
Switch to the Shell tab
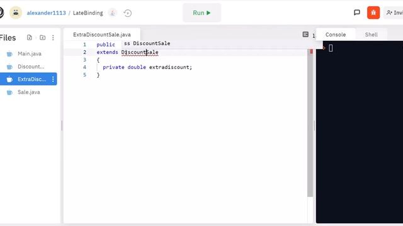pos(371,35)
